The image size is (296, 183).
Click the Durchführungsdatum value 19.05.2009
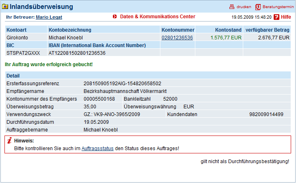coord(96,122)
